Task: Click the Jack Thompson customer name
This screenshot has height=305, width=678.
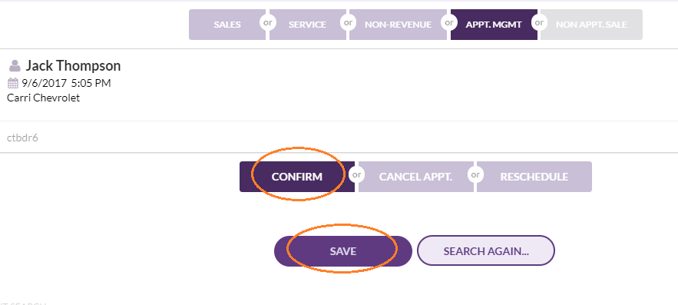Action: pos(73,66)
